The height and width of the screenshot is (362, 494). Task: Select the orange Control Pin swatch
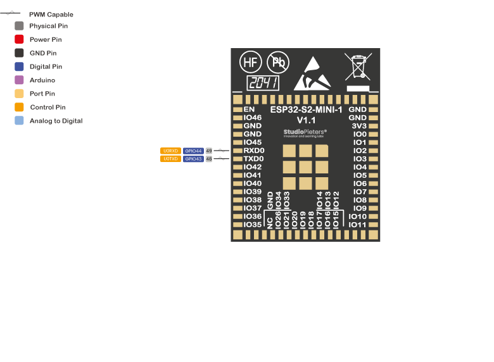(19, 107)
